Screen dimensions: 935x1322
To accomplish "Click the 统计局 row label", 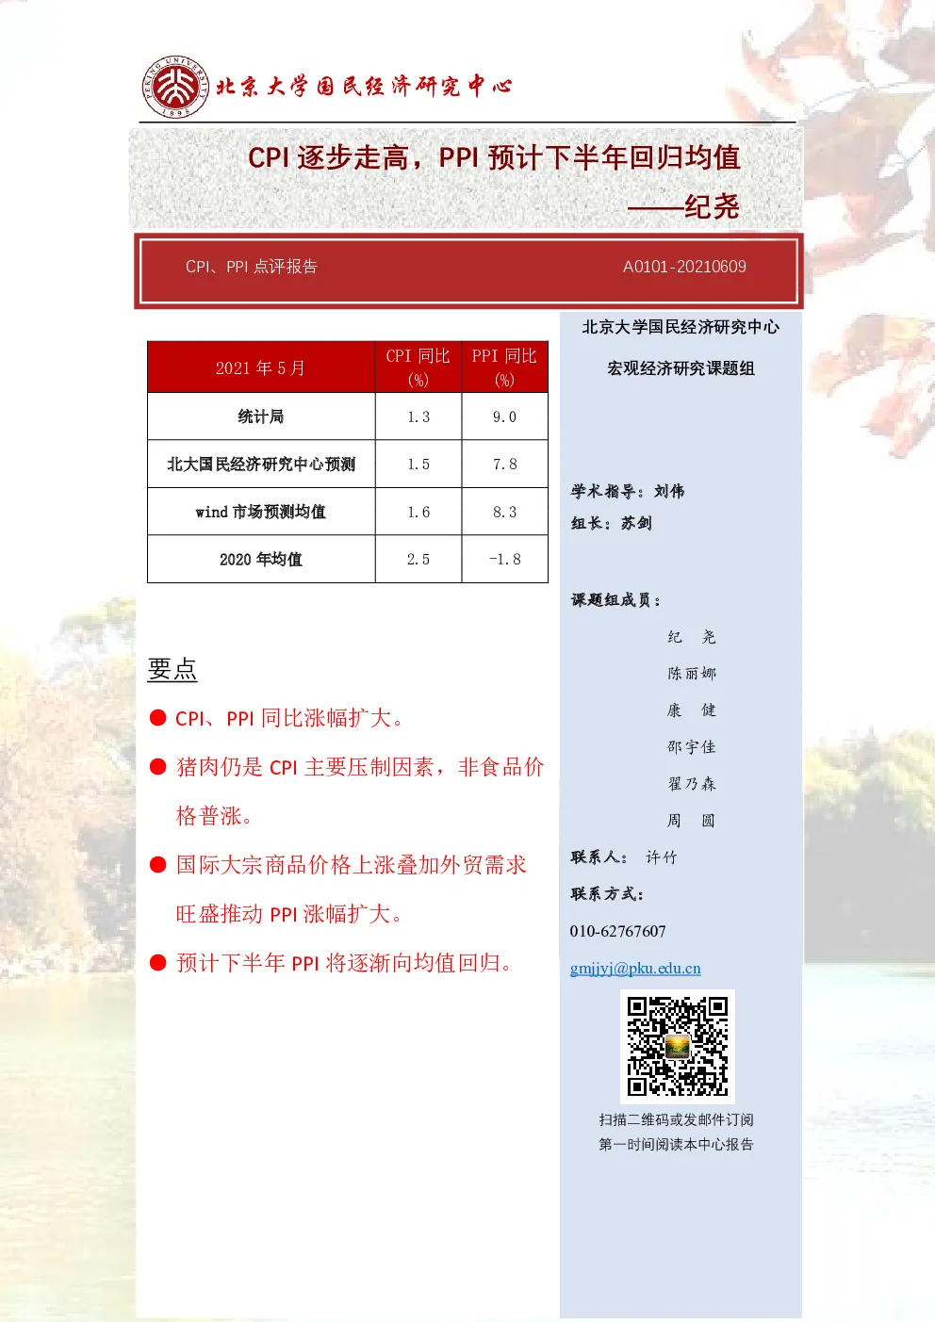I will [x=261, y=416].
